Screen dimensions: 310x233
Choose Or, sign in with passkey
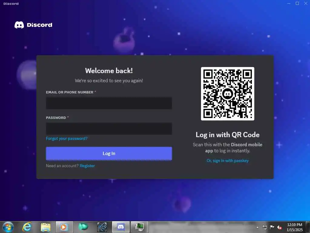pyautogui.click(x=228, y=161)
